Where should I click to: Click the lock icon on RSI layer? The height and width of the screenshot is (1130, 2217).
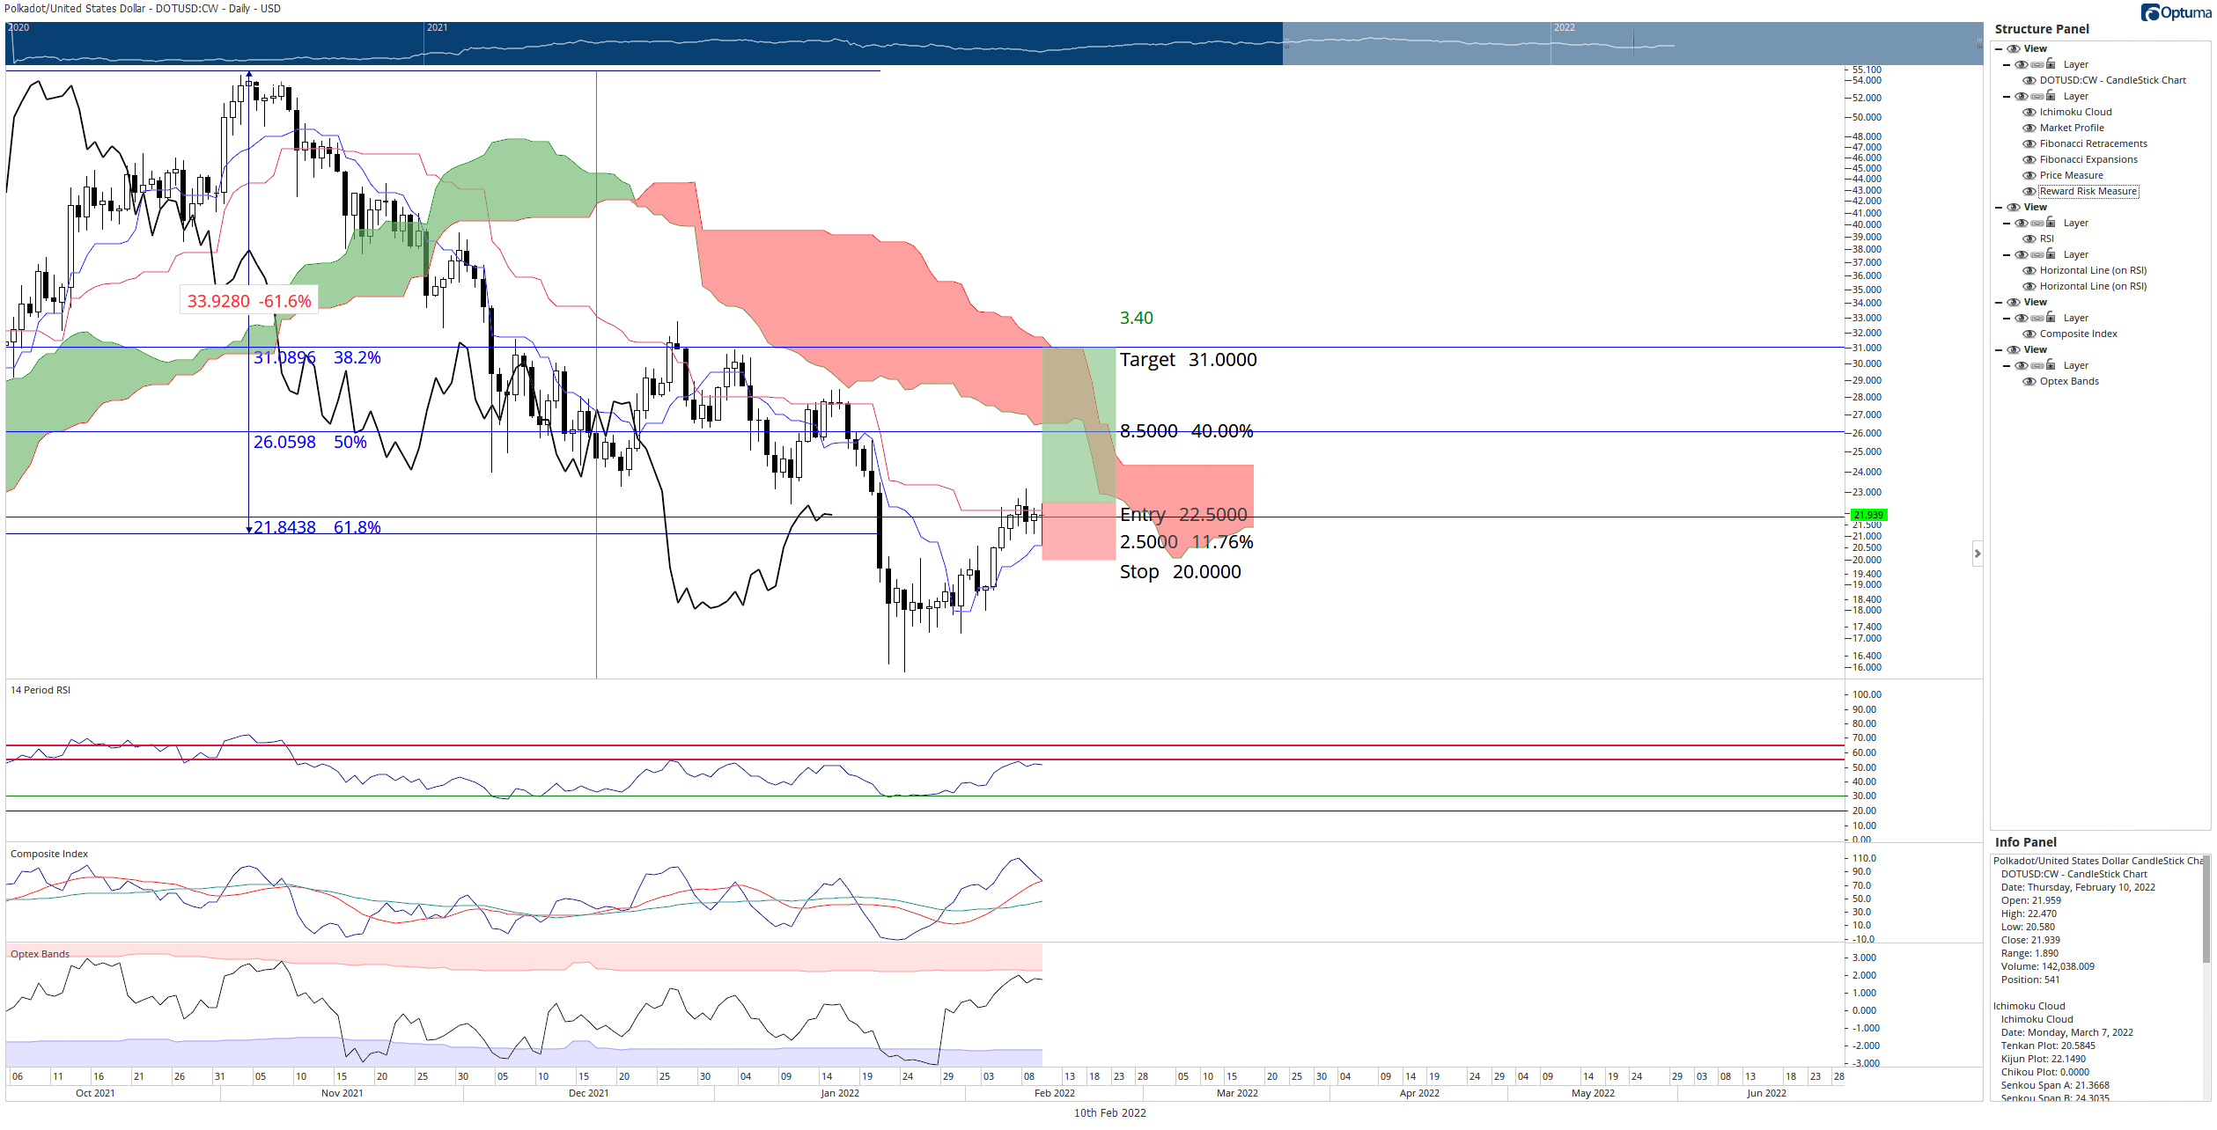click(2051, 223)
